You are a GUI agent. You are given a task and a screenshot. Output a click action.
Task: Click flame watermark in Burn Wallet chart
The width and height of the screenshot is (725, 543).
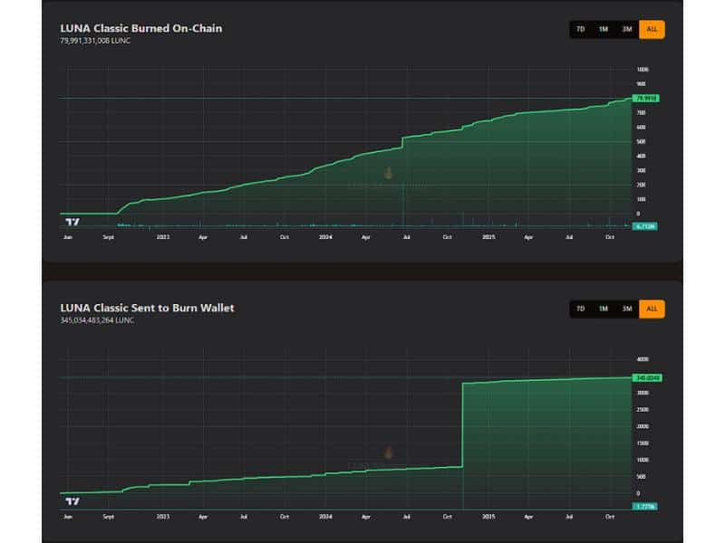(388, 452)
